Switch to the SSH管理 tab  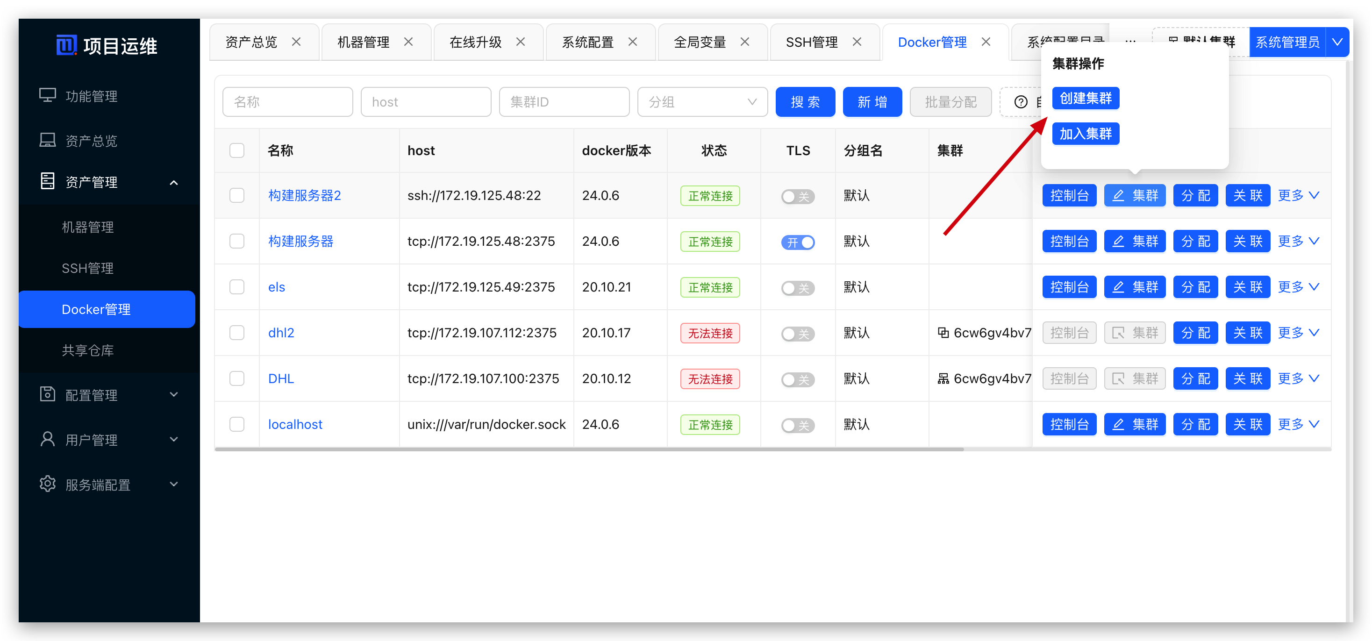coord(811,42)
